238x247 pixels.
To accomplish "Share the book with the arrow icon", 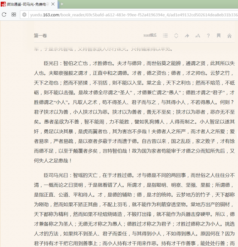I will click(x=187, y=36).
